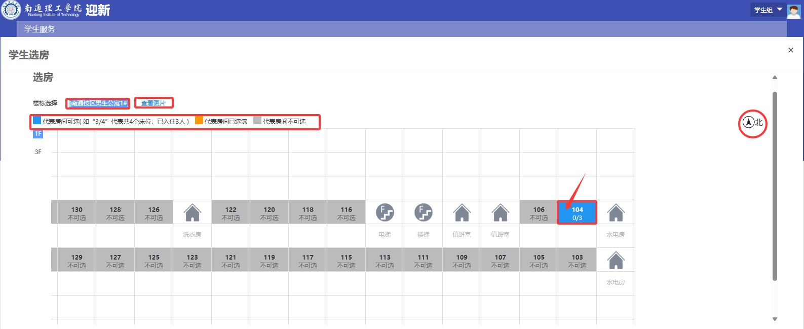Click unavailable room 130

(x=76, y=213)
